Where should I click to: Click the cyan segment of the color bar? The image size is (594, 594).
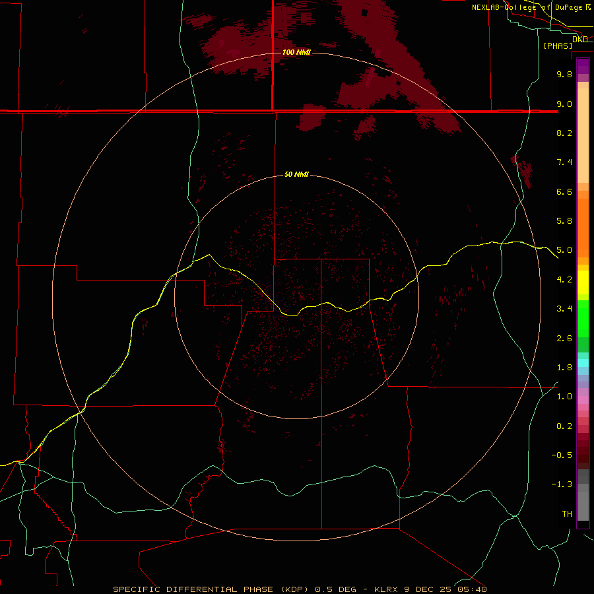[x=583, y=362]
